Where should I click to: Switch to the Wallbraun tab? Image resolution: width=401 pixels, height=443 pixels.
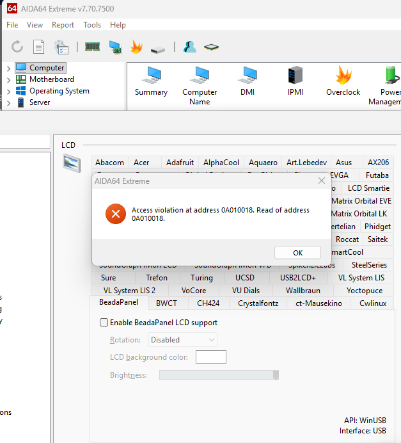[x=303, y=291]
